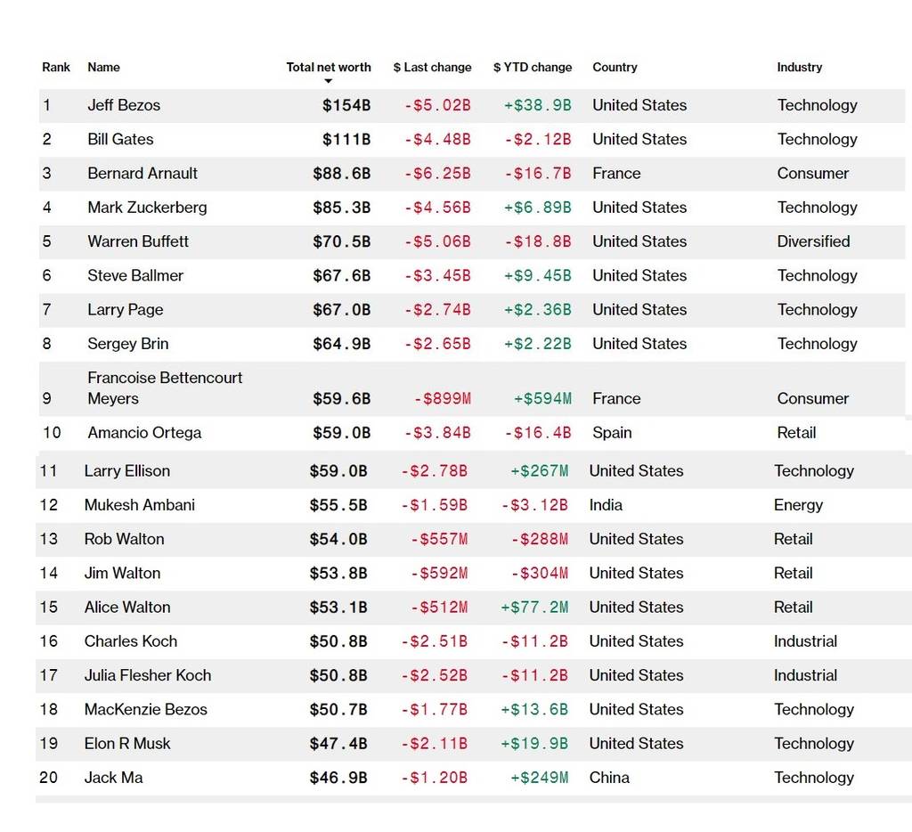Click sort arrow under Total net worth
This screenshot has height=832, width=912.
tap(328, 81)
